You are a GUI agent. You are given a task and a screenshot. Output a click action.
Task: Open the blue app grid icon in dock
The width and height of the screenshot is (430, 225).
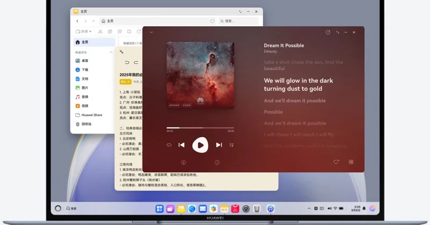[x=159, y=209]
